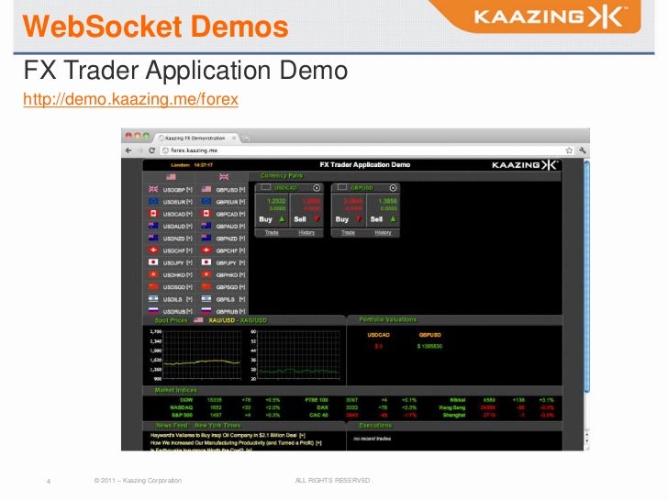
Task: Expand the GBPCAD pair with [+]
Action: pos(242,214)
